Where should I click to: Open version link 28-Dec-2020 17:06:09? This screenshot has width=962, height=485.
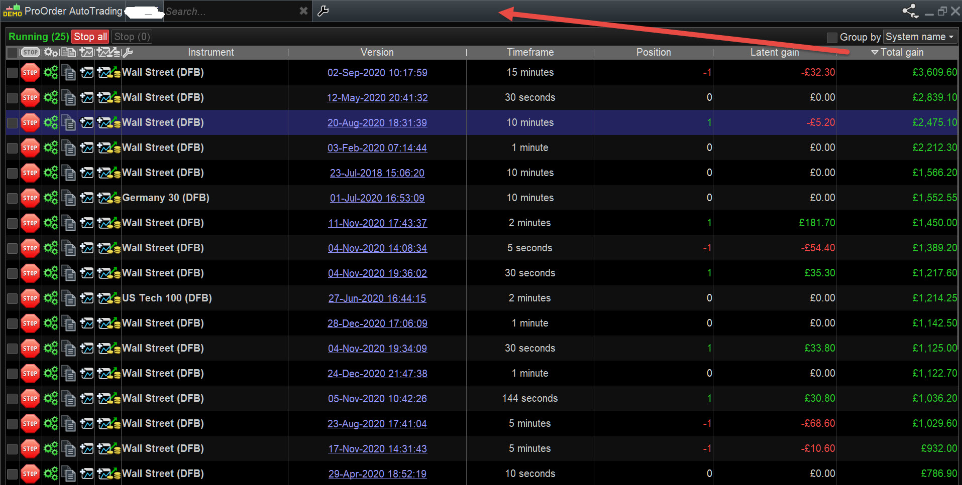[x=377, y=324]
